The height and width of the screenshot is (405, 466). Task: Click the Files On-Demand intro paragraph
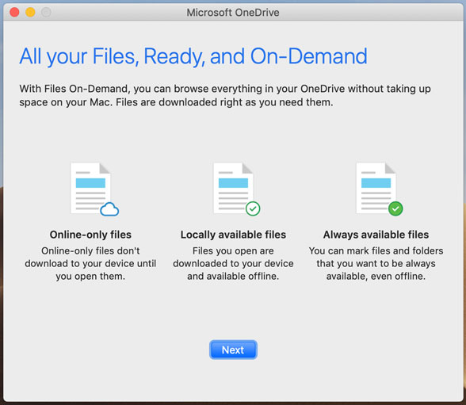point(225,95)
